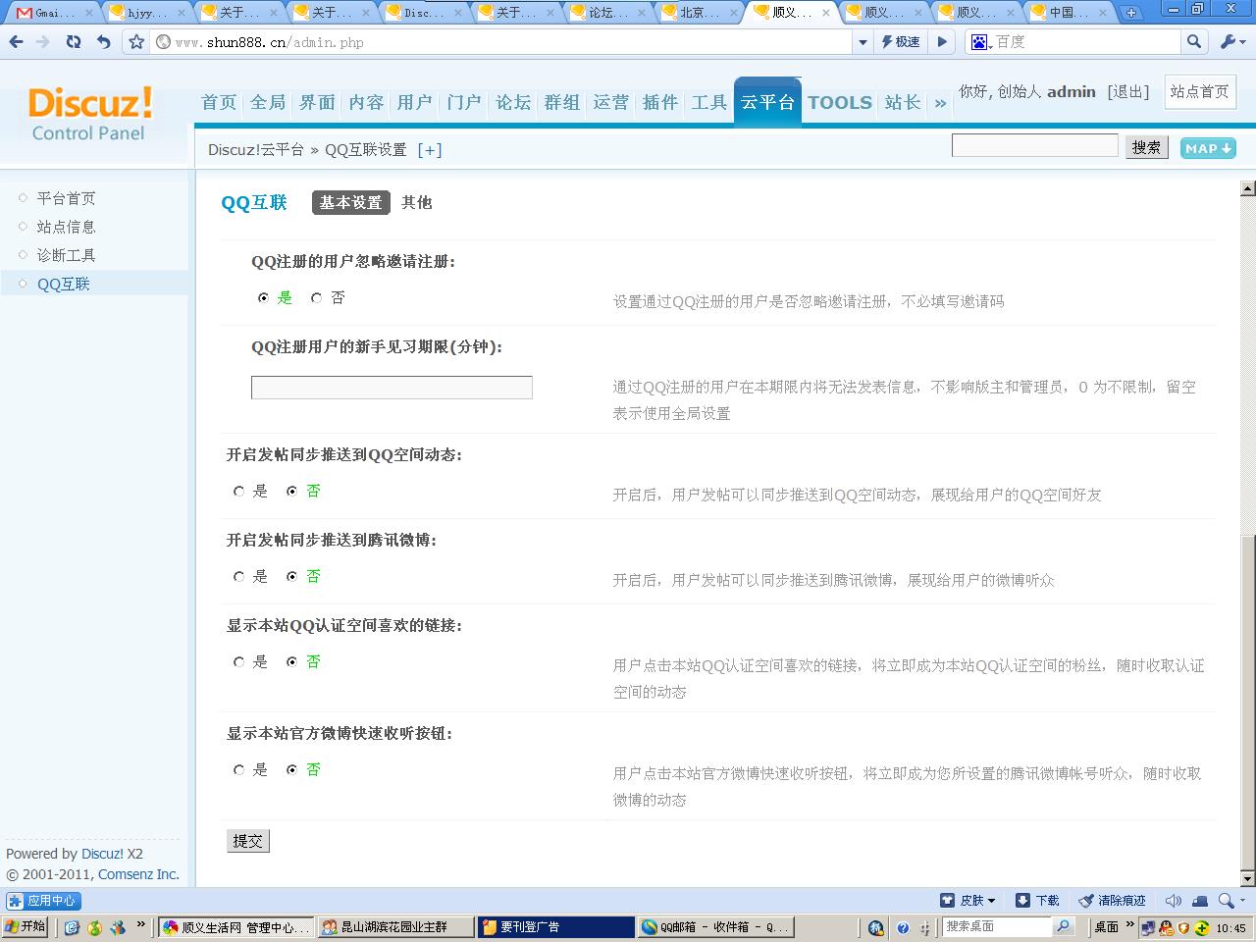Toggle the browser sound speaker icon
Screen dimensions: 1256x942
(1173, 901)
